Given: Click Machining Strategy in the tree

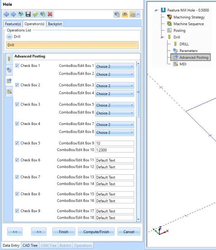Looking at the screenshot, I should click(x=189, y=17).
